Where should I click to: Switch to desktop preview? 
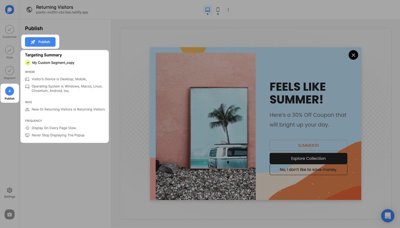pos(207,10)
